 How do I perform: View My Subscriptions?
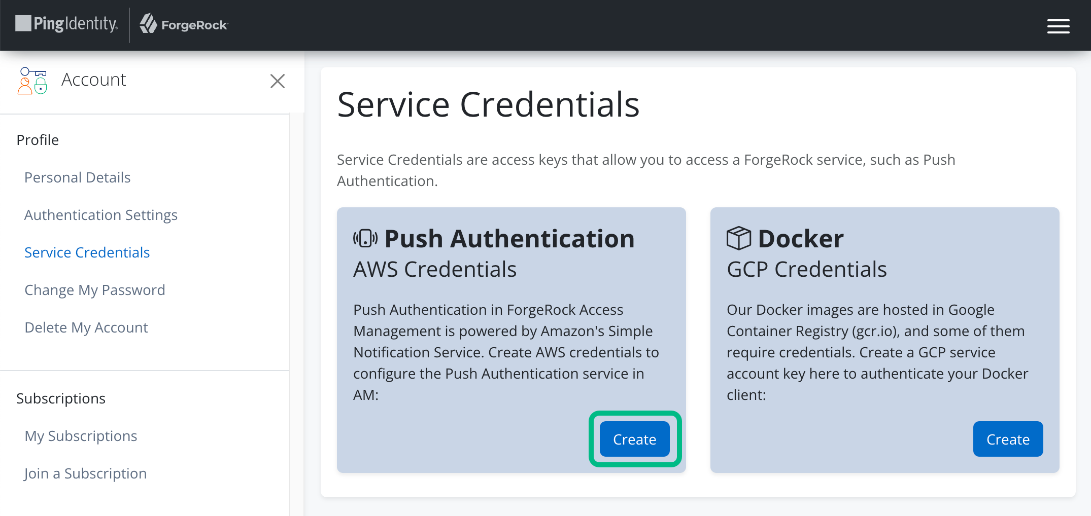click(81, 436)
